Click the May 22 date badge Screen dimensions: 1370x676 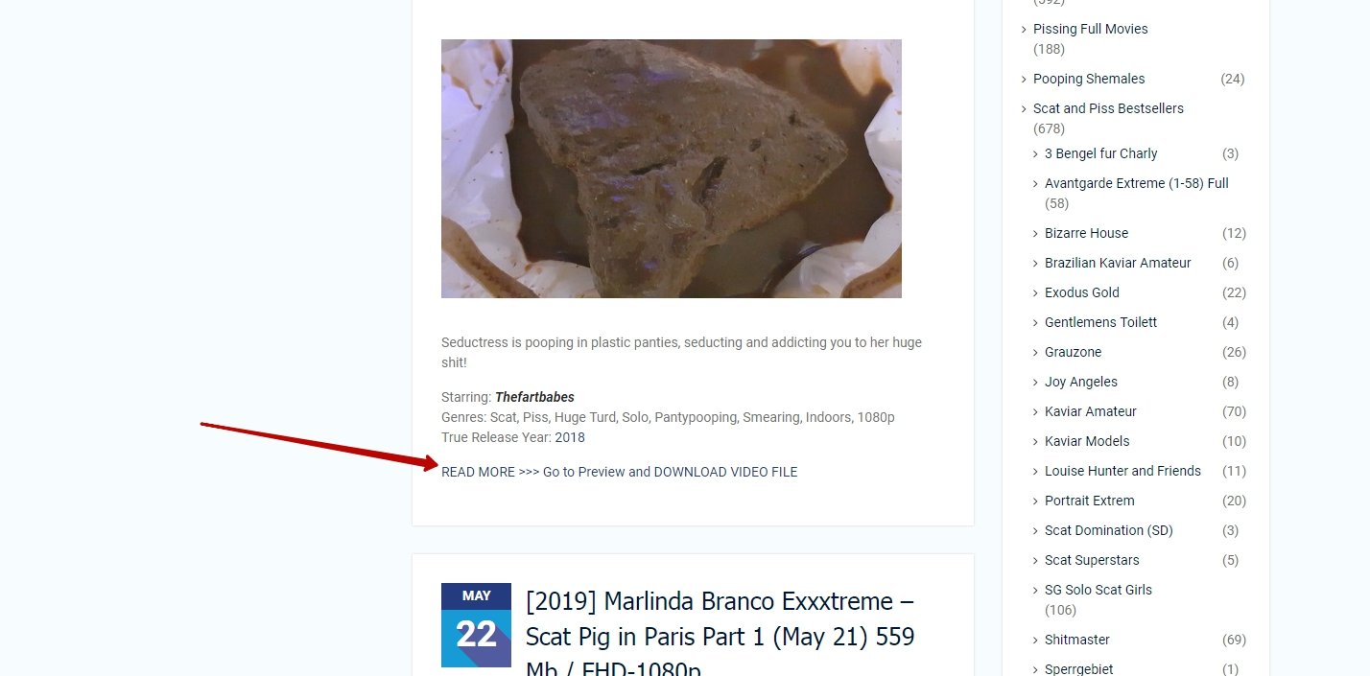[476, 624]
